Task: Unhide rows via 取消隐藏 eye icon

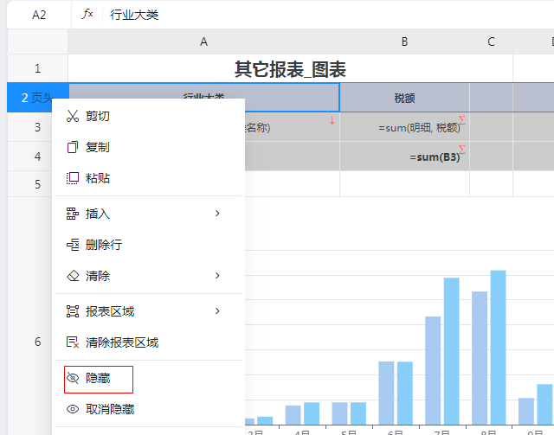Action: pyautogui.click(x=73, y=409)
